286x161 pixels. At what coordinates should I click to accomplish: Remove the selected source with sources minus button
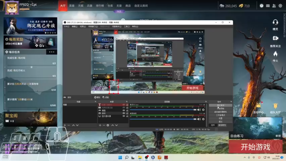point(104,125)
